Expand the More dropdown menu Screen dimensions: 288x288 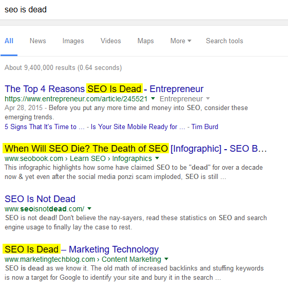click(x=181, y=41)
